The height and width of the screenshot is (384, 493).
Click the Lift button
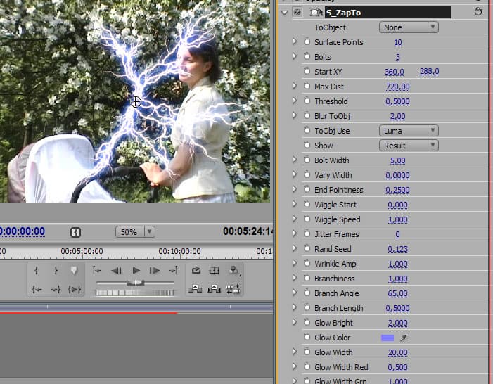coord(196,289)
